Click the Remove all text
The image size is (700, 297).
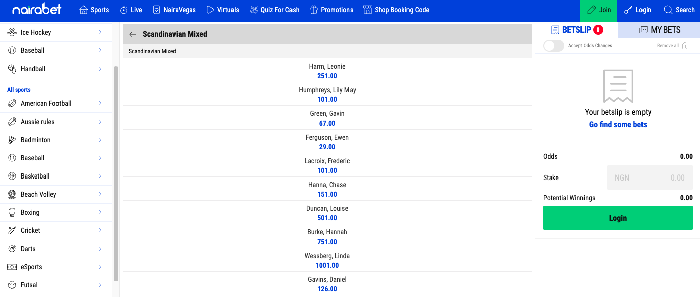click(x=668, y=46)
